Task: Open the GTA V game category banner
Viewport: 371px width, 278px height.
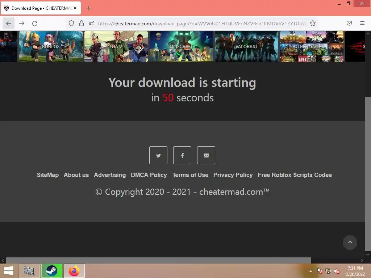Action: [116, 46]
